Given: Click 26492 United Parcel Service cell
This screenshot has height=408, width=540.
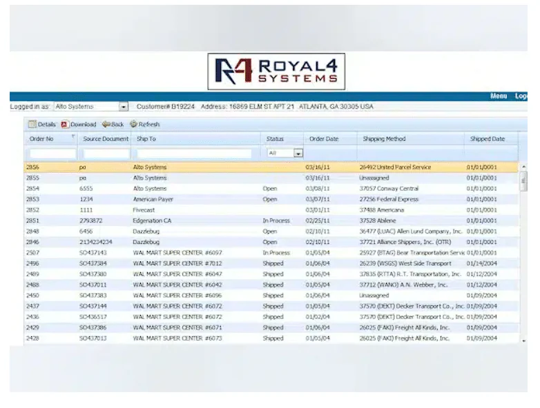Looking at the screenshot, I should (395, 167).
